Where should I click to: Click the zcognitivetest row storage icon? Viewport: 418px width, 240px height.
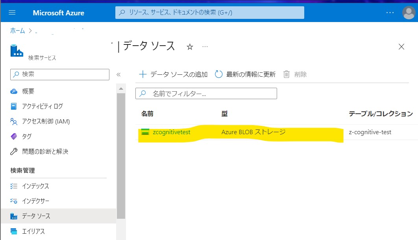(x=145, y=132)
